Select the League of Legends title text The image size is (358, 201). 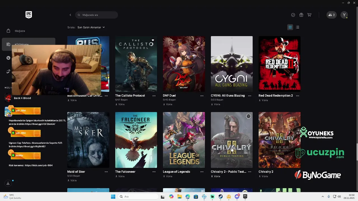pos(176,172)
